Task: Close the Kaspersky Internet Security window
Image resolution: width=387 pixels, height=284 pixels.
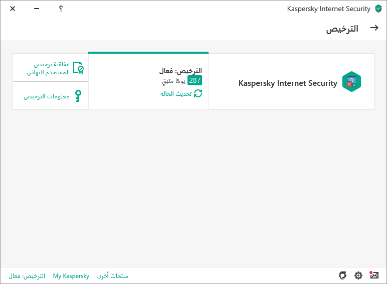Action: [13, 9]
